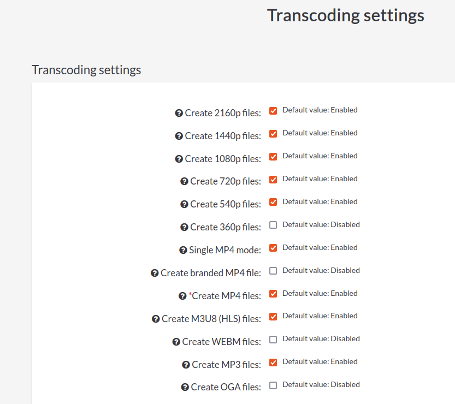Image resolution: width=455 pixels, height=404 pixels.
Task: Open help for Create M3U8 (HLS) files
Action: [155, 319]
